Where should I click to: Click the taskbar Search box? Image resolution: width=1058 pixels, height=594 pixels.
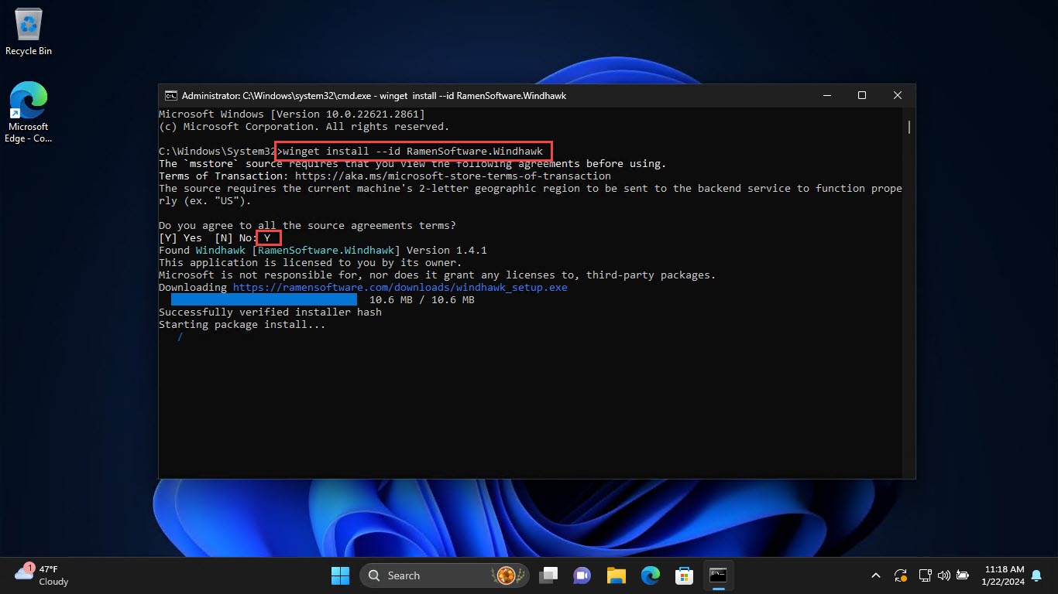pos(446,575)
